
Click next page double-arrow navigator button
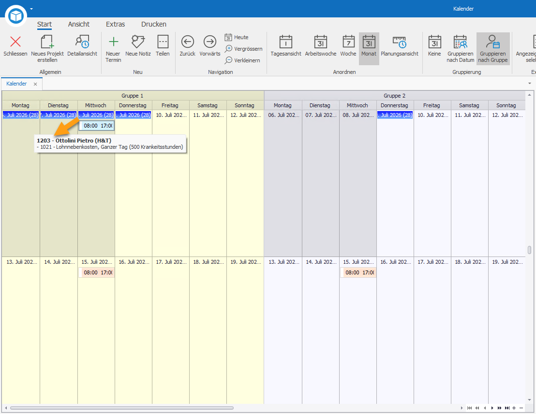[499, 408]
